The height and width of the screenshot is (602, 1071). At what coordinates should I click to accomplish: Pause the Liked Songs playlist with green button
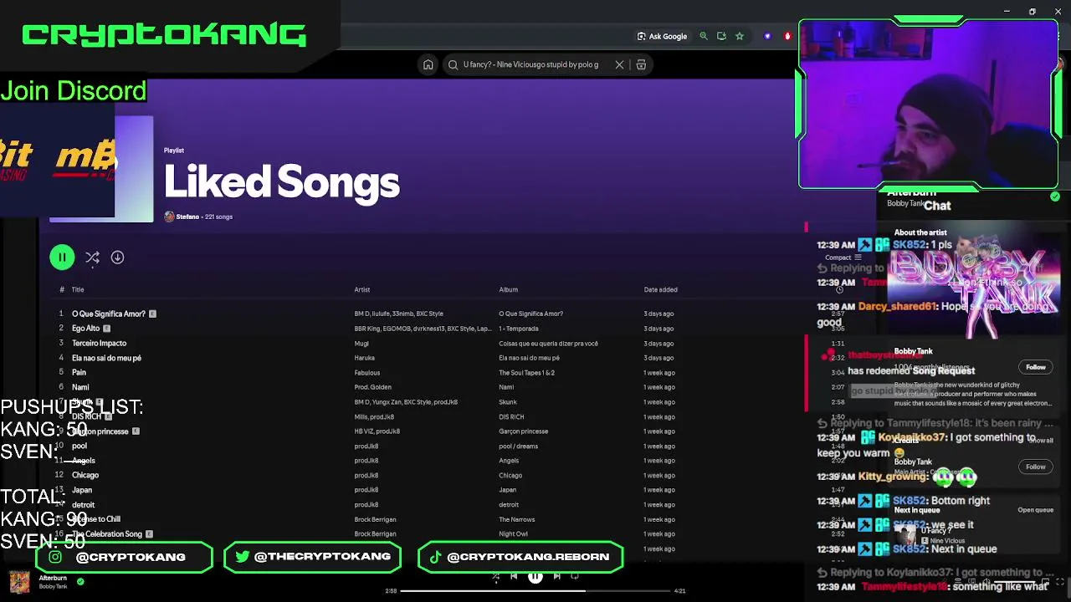(x=62, y=258)
